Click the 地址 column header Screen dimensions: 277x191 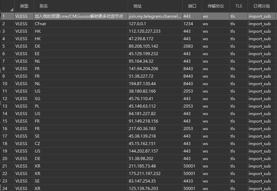(138, 6)
